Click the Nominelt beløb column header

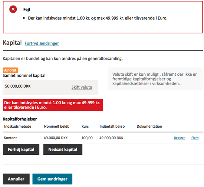click(x=57, y=127)
